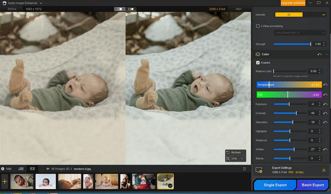
Task: Click the Whites slider
Action: (290, 149)
